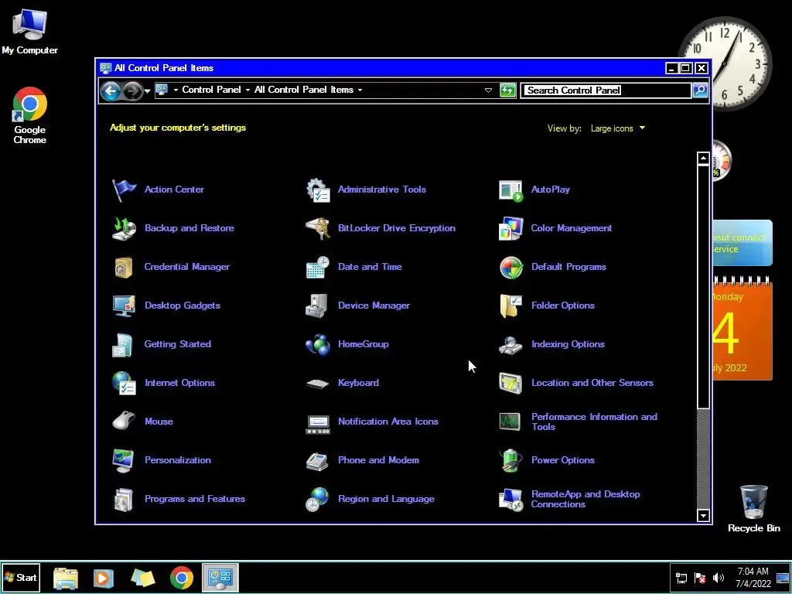Click the scrollbar down arrow
The width and height of the screenshot is (792, 594).
(703, 515)
